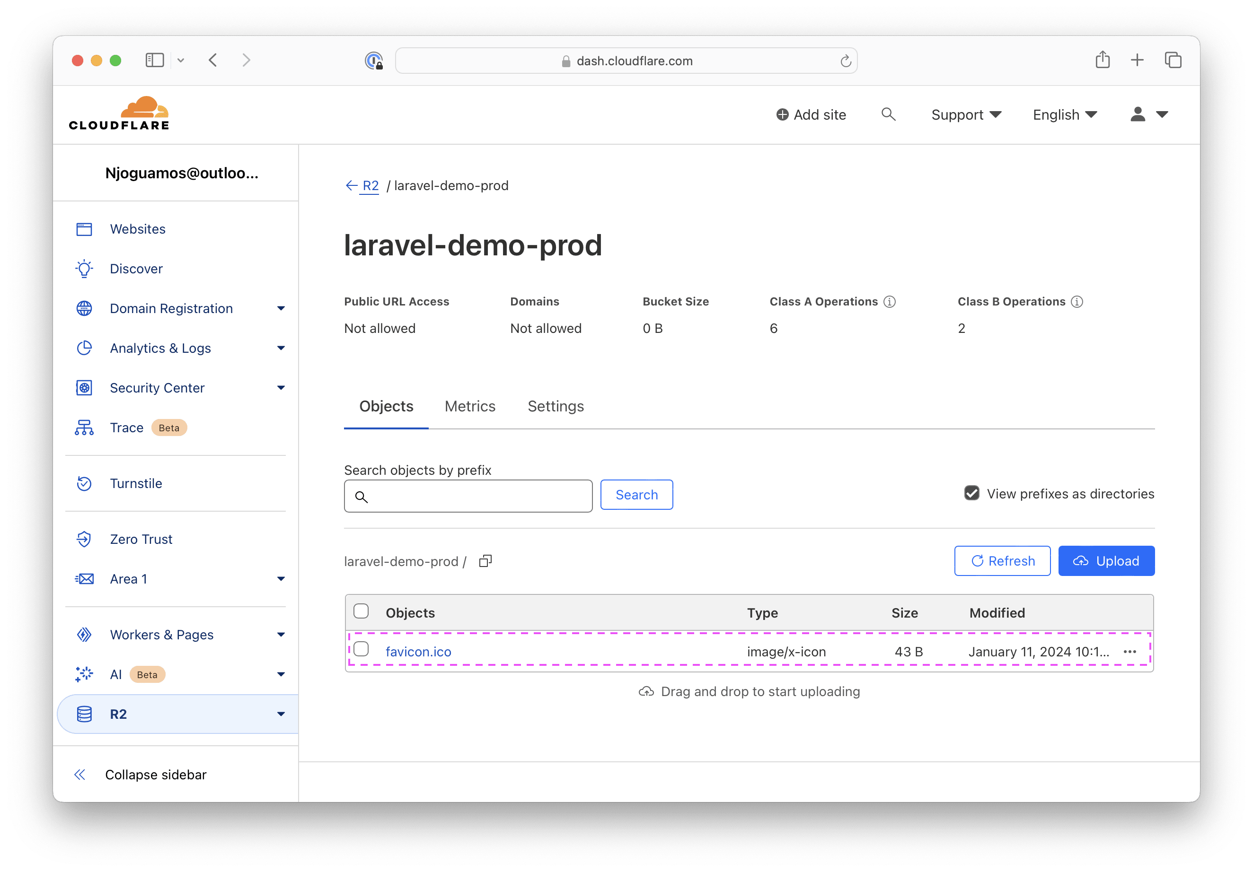
Task: Select the favicon.ico row checkbox
Action: 361,649
